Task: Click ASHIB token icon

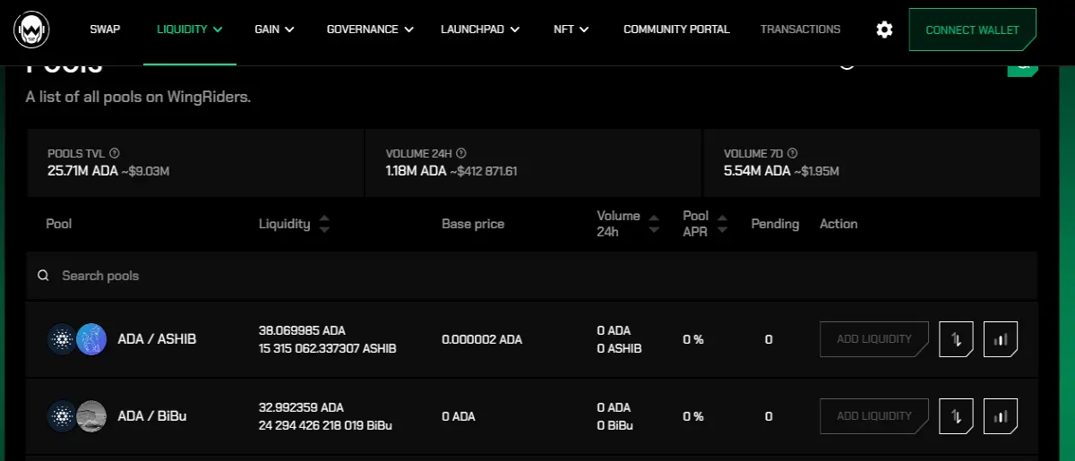Action: click(91, 339)
